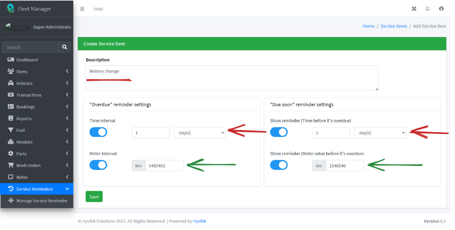Click the Meter Interval km input field
Image resolution: width=455 pixels, height=230 pixels.
point(164,165)
